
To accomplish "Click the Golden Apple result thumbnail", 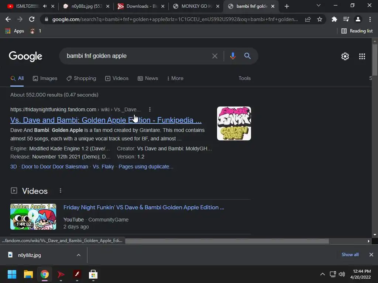I will coord(234,123).
